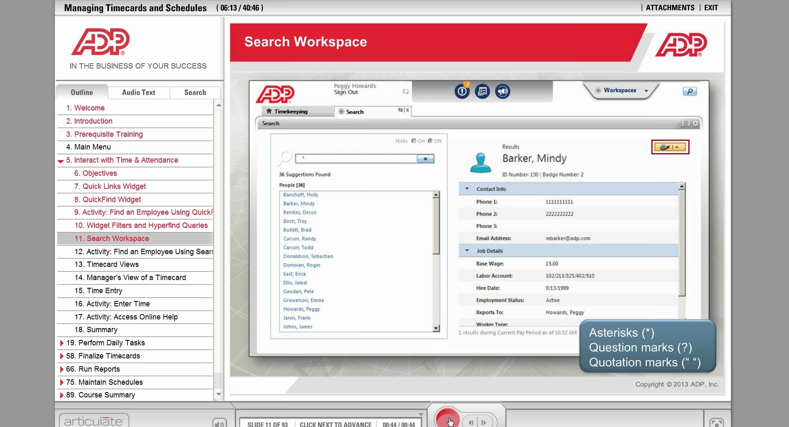Expand the 19. Perform Daily Tasks section
The width and height of the screenshot is (789, 427).
62,343
